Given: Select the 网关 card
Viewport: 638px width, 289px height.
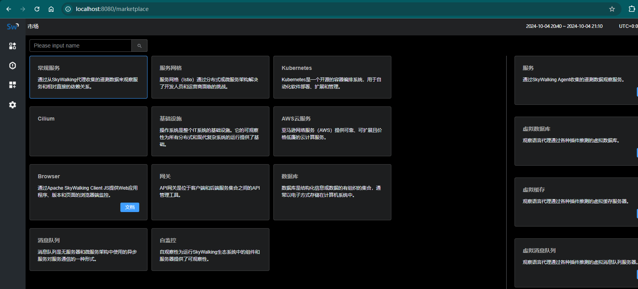Looking at the screenshot, I should point(210,192).
